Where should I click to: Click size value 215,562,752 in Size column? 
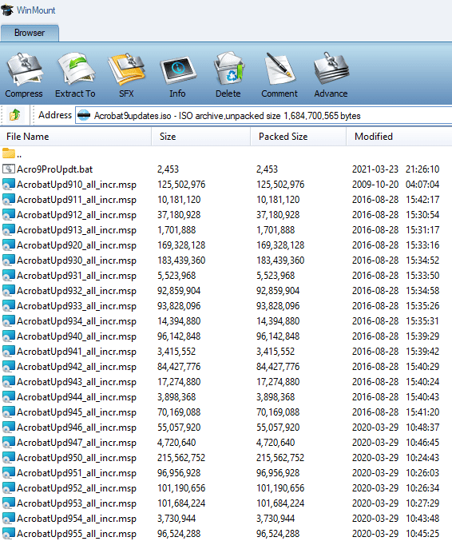pyautogui.click(x=181, y=458)
